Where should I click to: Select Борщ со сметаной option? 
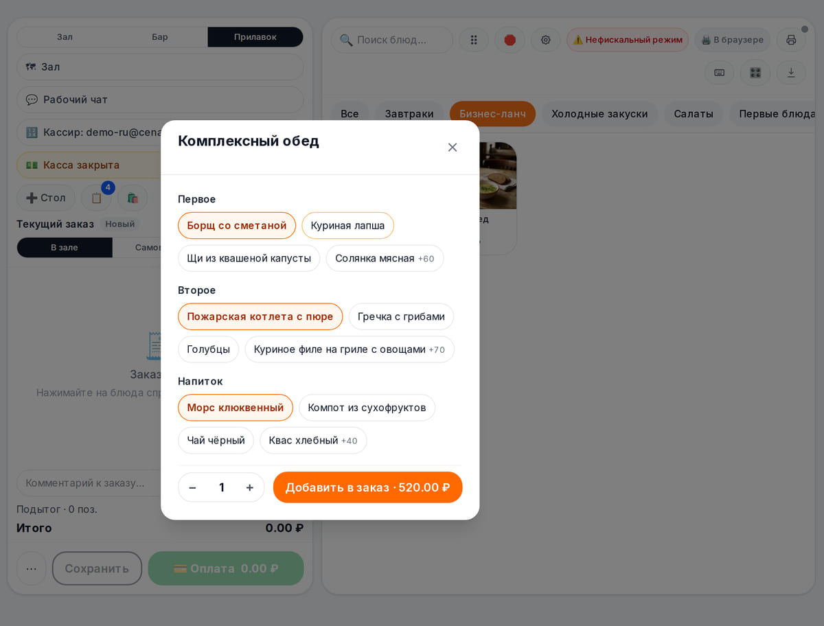click(x=237, y=225)
